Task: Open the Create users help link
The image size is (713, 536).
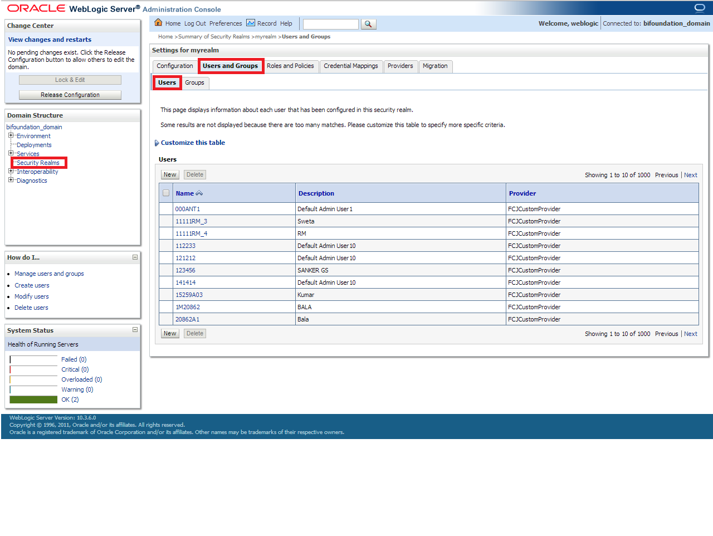Action: click(x=32, y=285)
